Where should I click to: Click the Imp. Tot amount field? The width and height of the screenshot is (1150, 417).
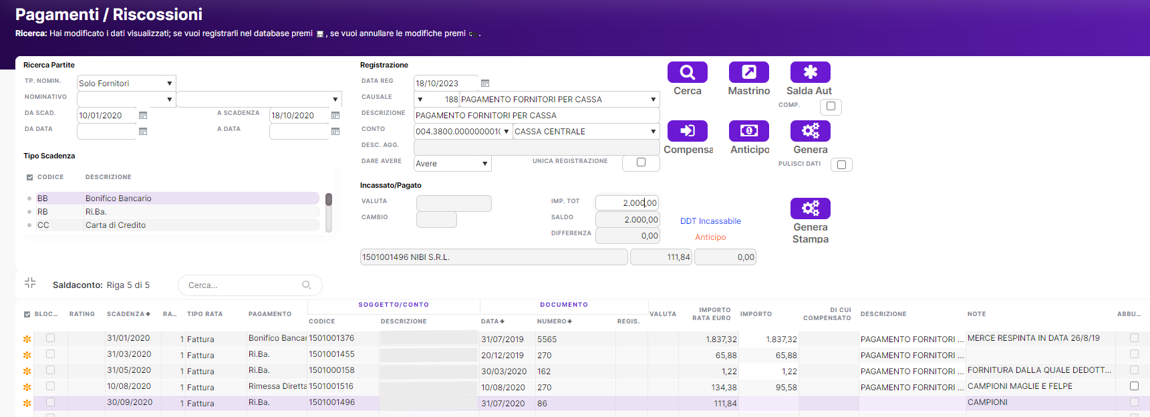coord(627,203)
